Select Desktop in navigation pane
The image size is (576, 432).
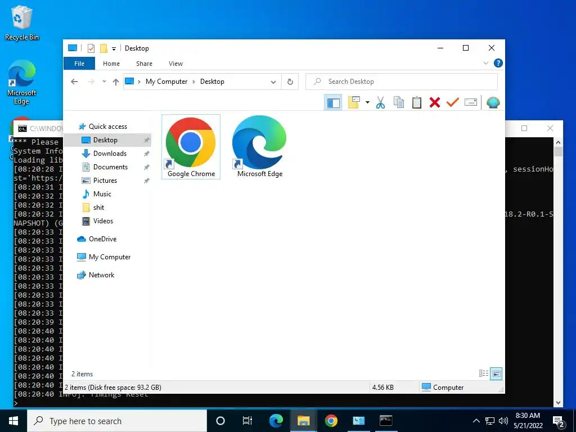(107, 140)
